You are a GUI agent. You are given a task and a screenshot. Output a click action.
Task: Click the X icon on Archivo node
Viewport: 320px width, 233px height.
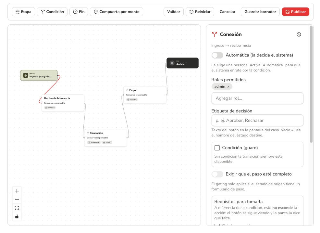coord(172,63)
